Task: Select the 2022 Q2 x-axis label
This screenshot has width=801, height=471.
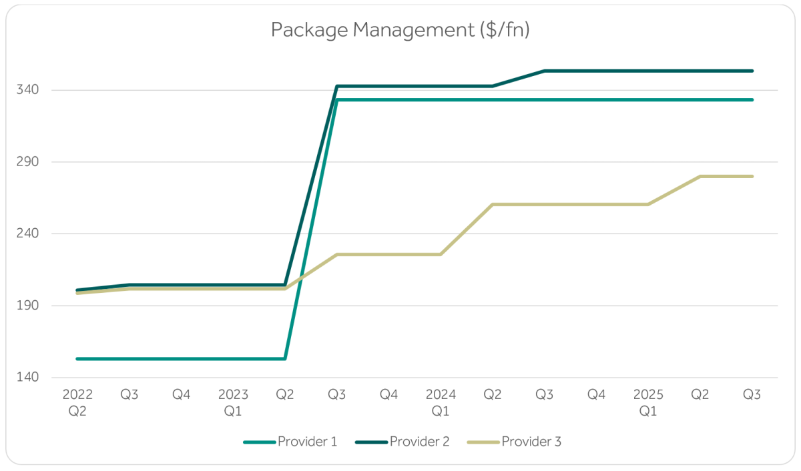Action: coord(77,402)
